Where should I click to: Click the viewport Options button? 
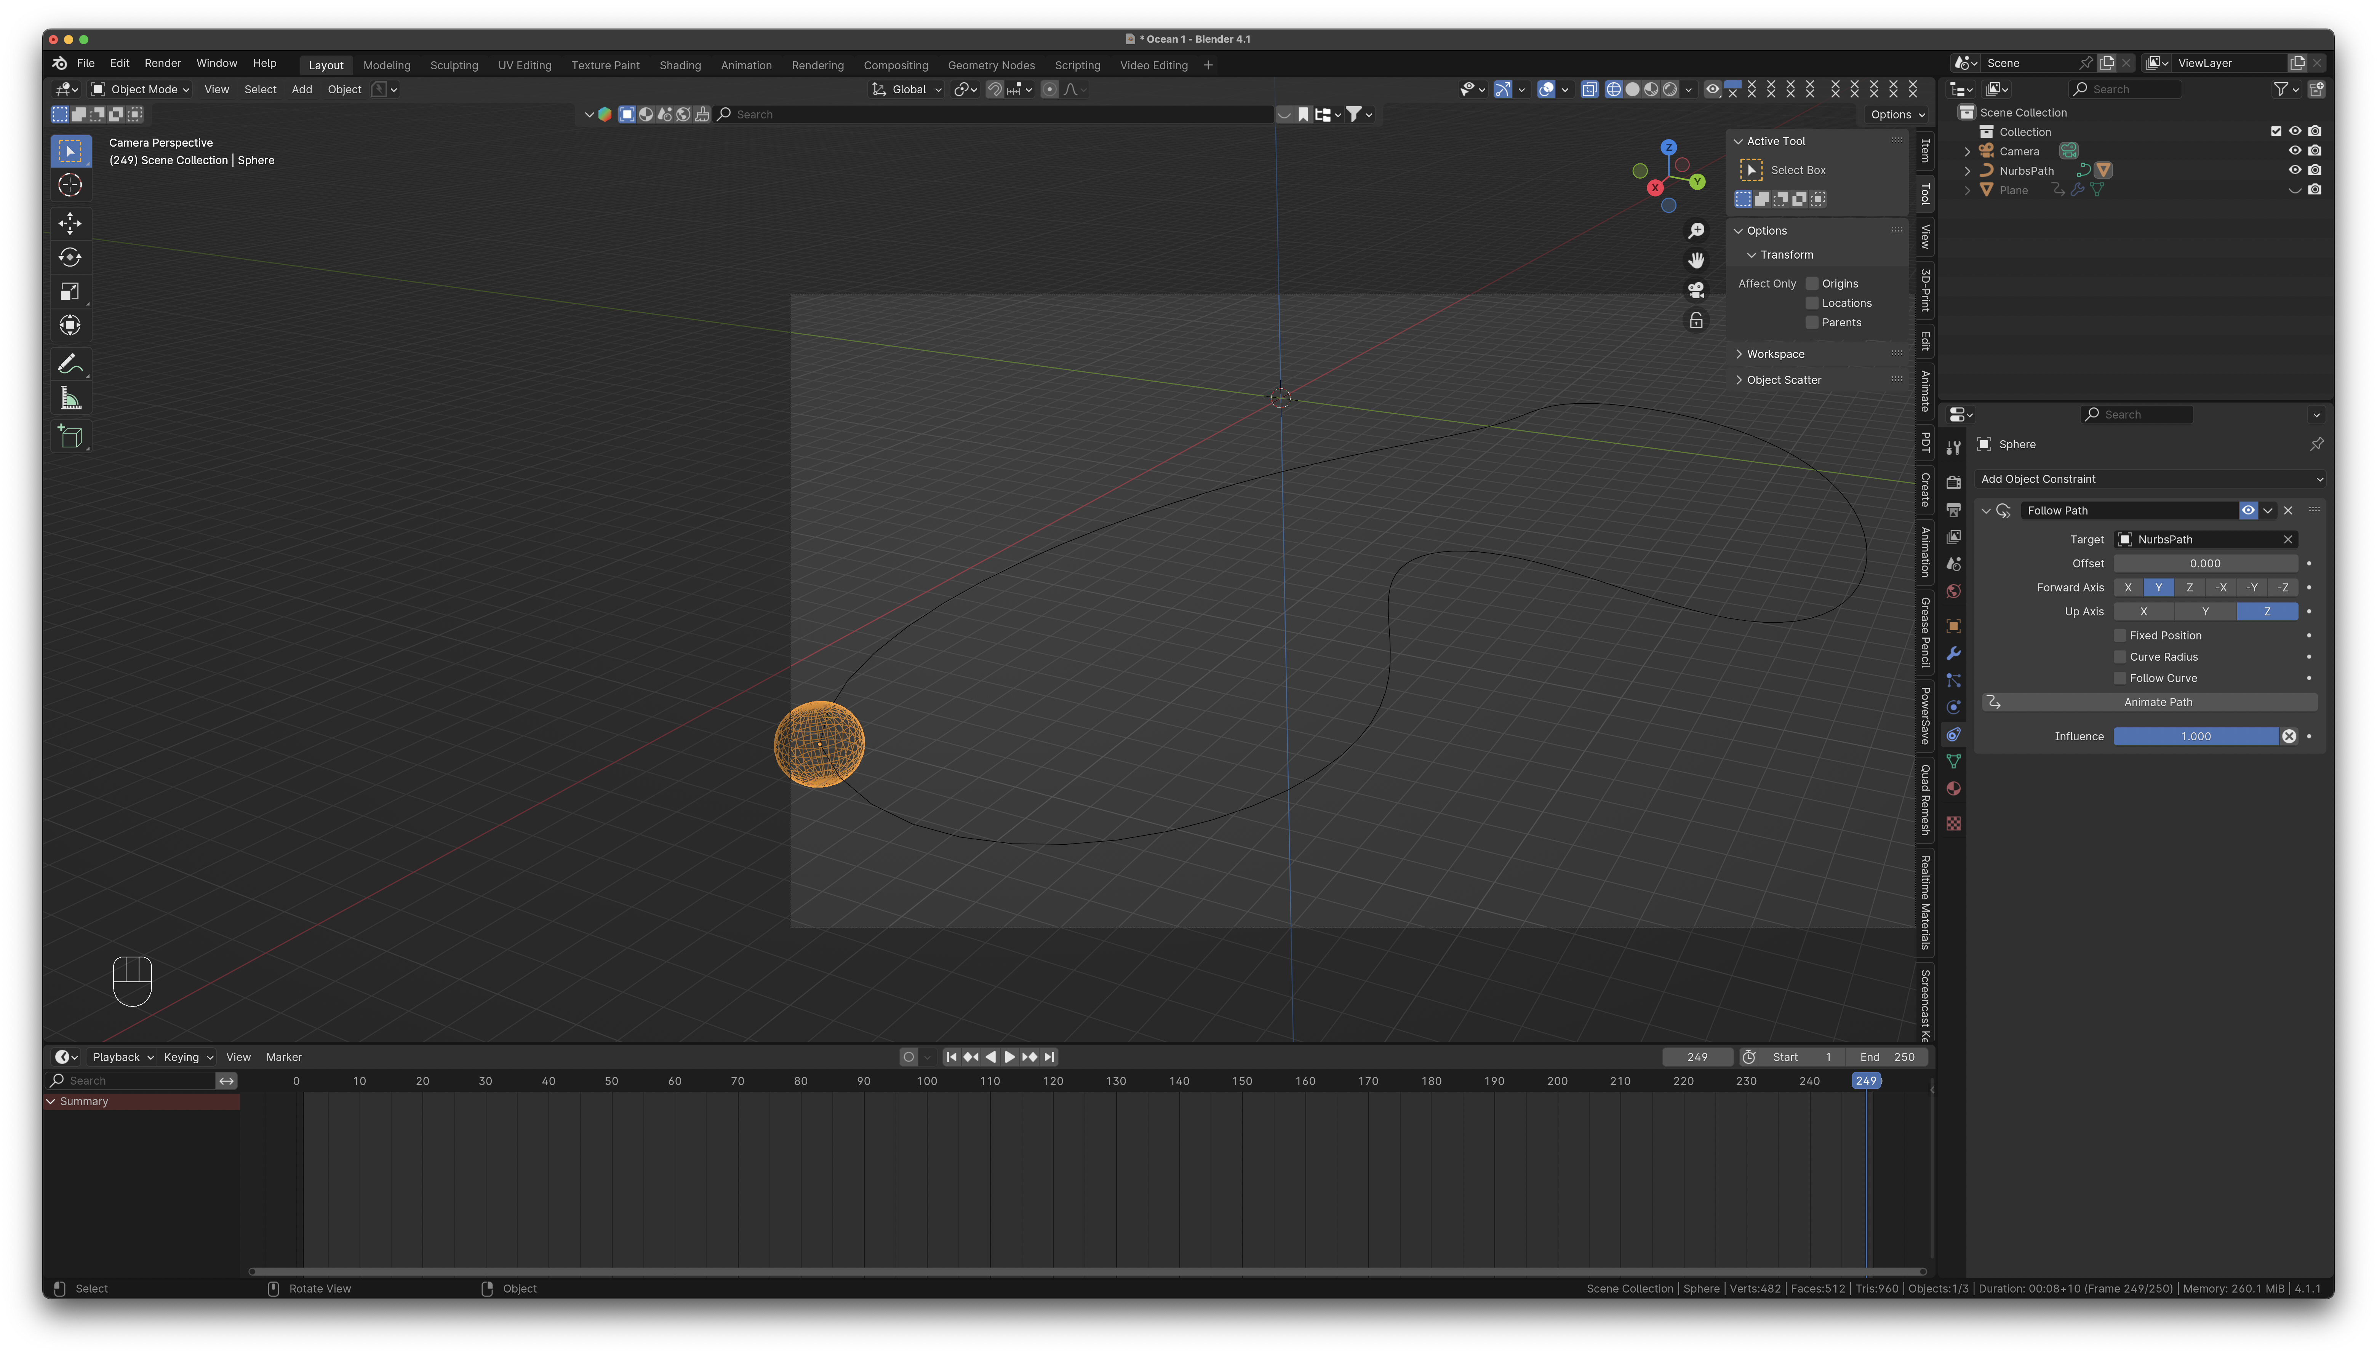tap(1898, 115)
